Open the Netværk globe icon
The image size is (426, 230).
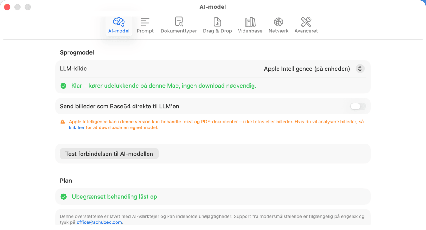(x=278, y=22)
